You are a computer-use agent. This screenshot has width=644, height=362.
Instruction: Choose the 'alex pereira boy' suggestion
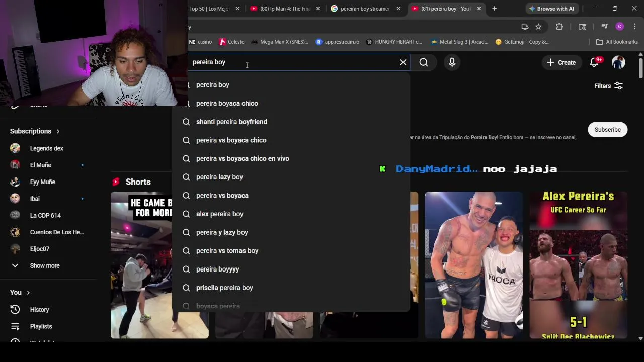(291, 214)
